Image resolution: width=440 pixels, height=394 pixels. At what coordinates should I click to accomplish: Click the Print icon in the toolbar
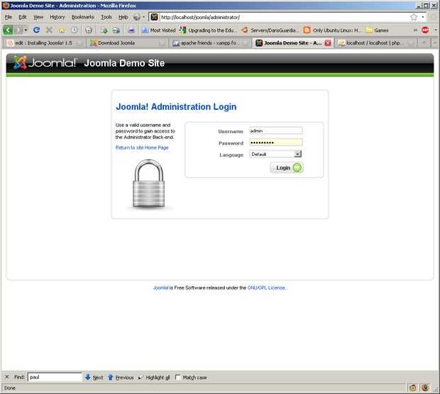(131, 30)
